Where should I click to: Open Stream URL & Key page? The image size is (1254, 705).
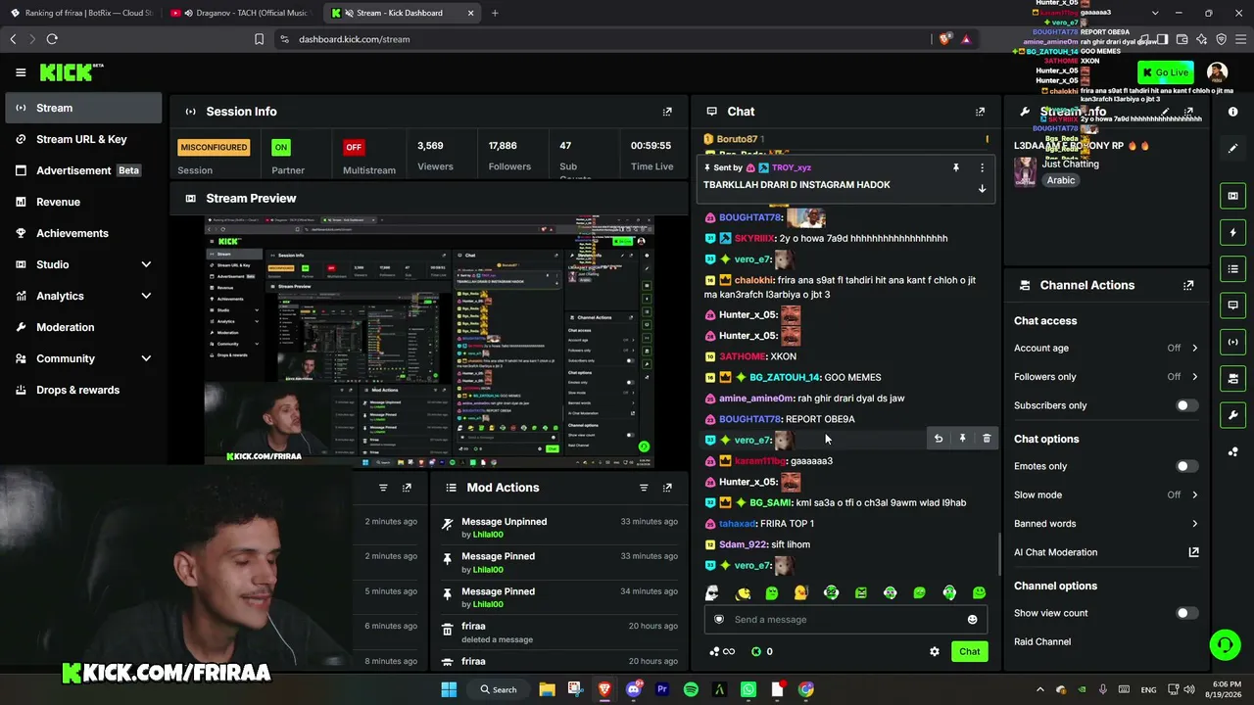[x=82, y=139]
